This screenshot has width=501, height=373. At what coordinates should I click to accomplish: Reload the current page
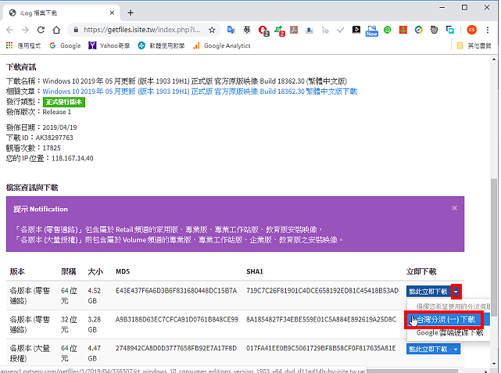click(x=41, y=30)
